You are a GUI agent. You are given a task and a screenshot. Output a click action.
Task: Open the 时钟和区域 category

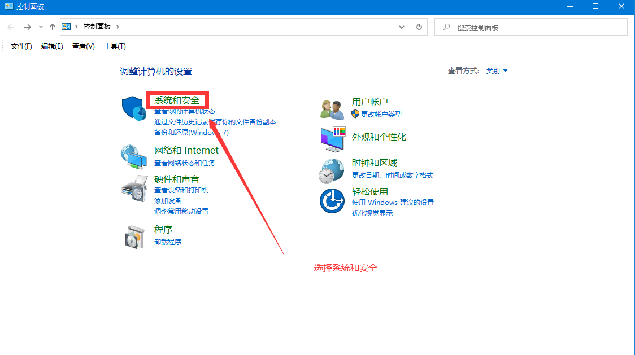pyautogui.click(x=374, y=163)
